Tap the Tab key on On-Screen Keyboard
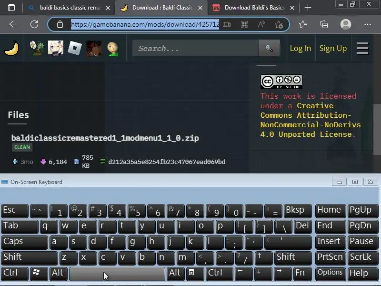The width and height of the screenshot is (381, 286). click(20, 226)
